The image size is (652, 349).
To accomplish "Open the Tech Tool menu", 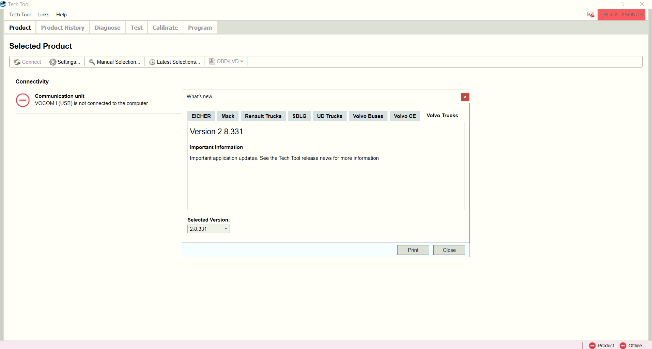I will click(x=20, y=15).
